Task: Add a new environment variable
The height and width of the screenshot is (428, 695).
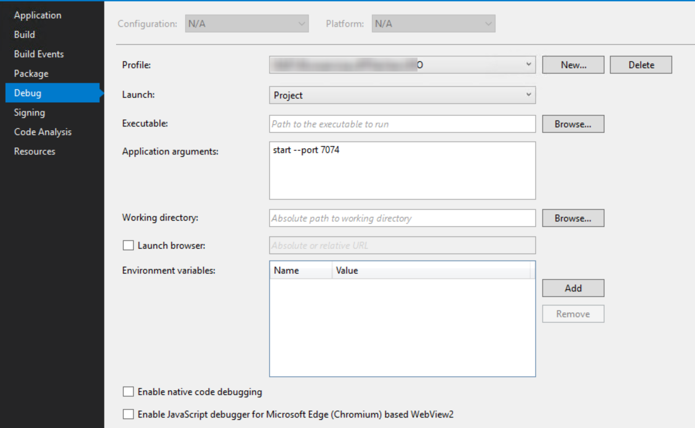Action: pyautogui.click(x=573, y=288)
